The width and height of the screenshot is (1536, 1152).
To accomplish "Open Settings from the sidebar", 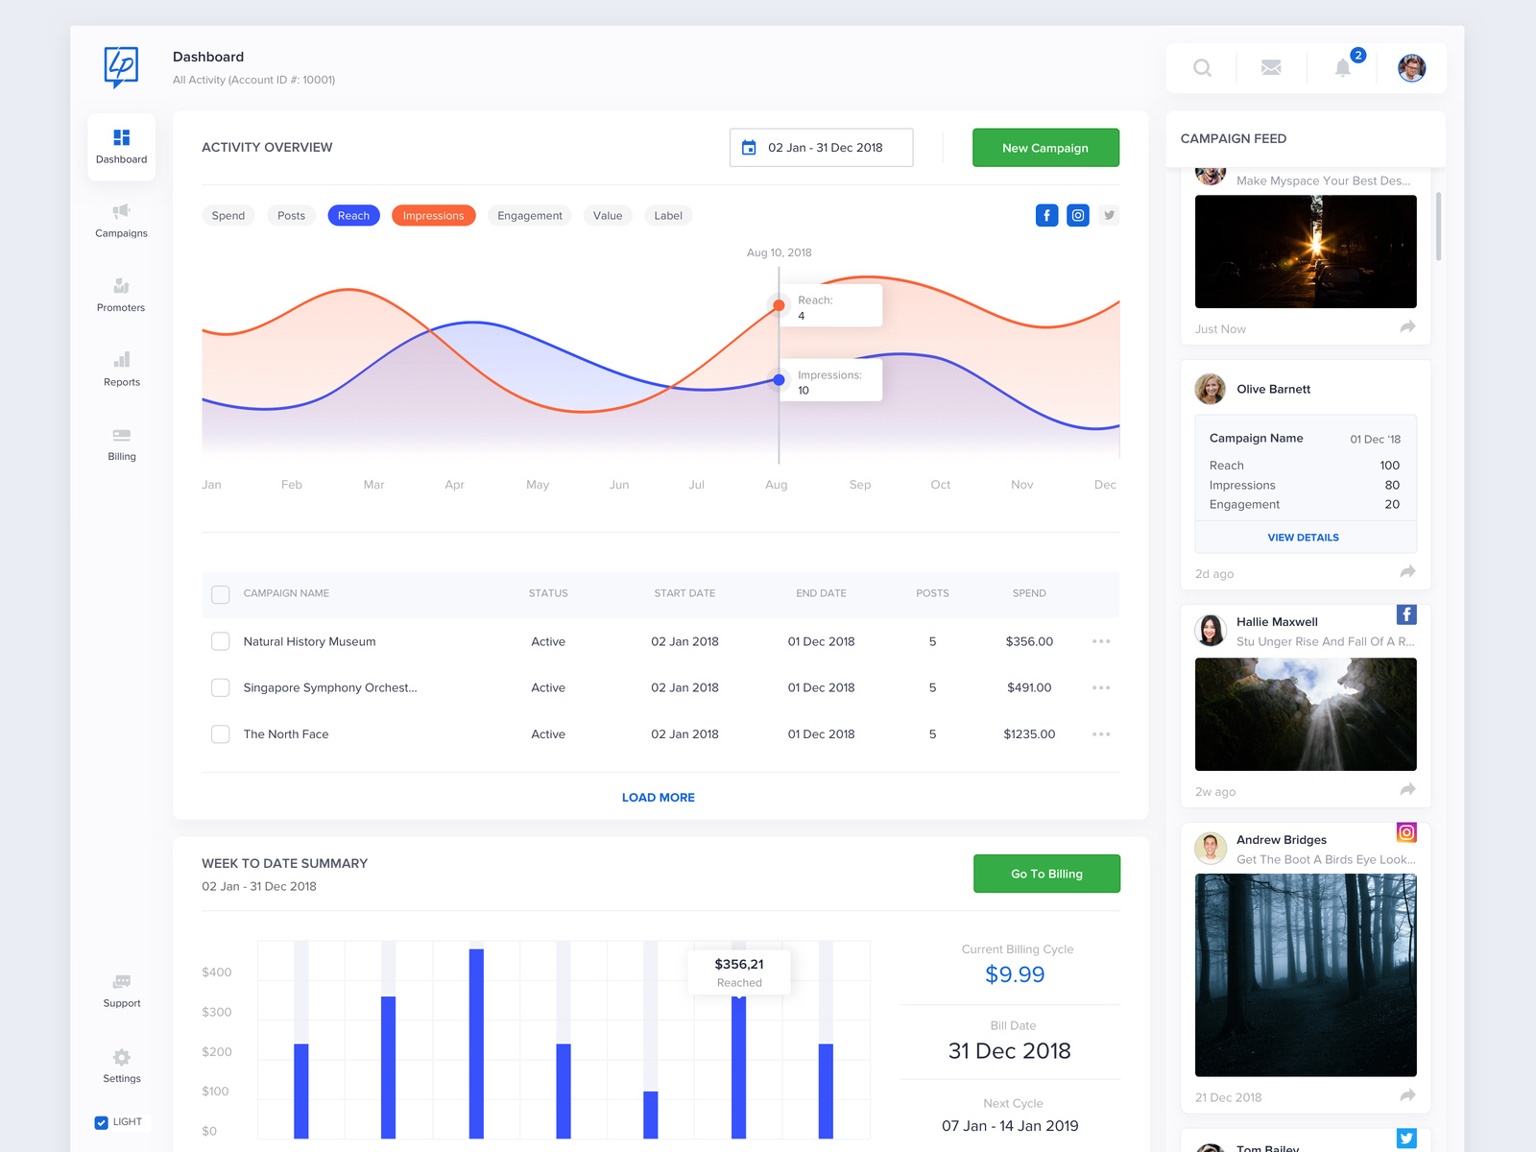I will [x=121, y=1066].
